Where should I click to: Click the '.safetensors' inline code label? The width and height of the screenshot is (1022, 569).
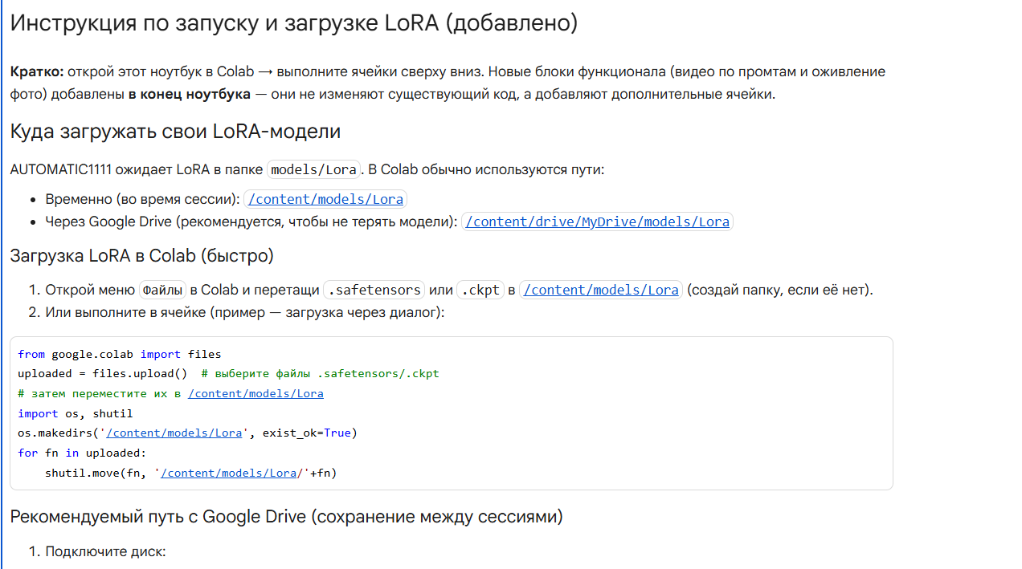[x=374, y=290]
